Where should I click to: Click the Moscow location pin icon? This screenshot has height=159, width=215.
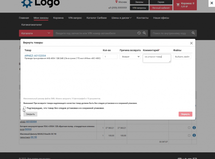click(x=116, y=2)
